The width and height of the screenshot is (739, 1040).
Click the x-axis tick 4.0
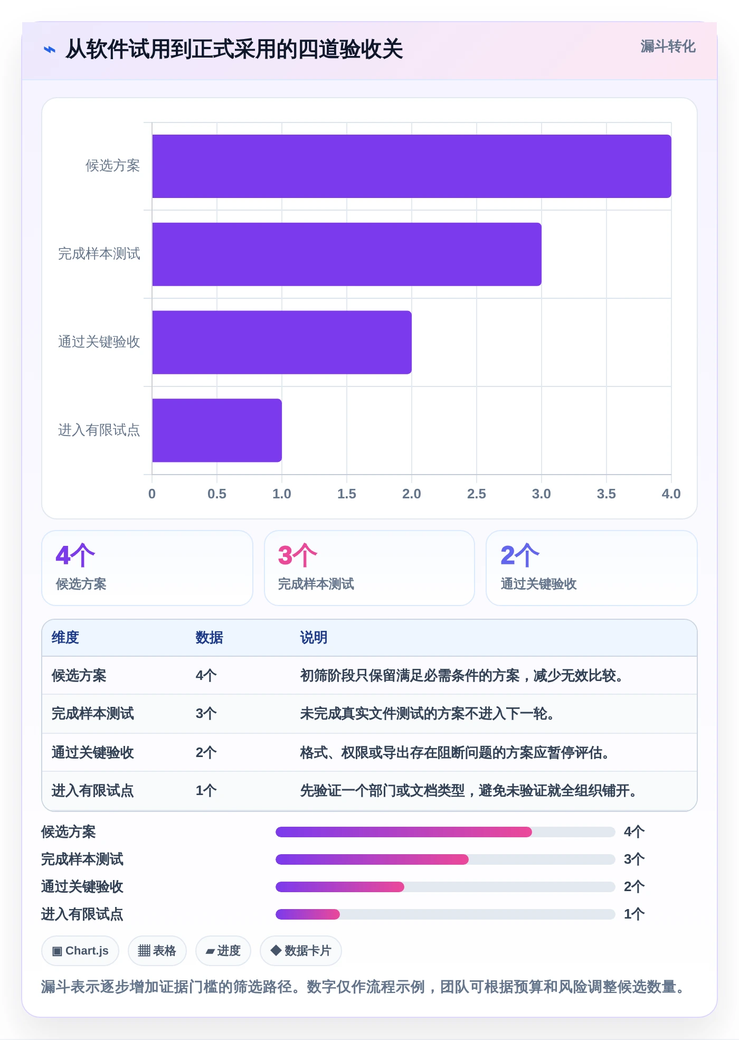[671, 494]
